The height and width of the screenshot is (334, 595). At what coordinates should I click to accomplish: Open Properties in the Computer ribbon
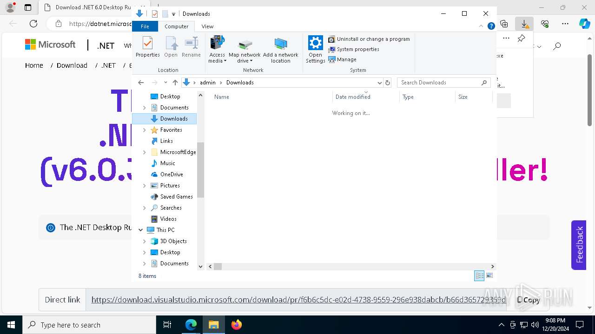(147, 47)
